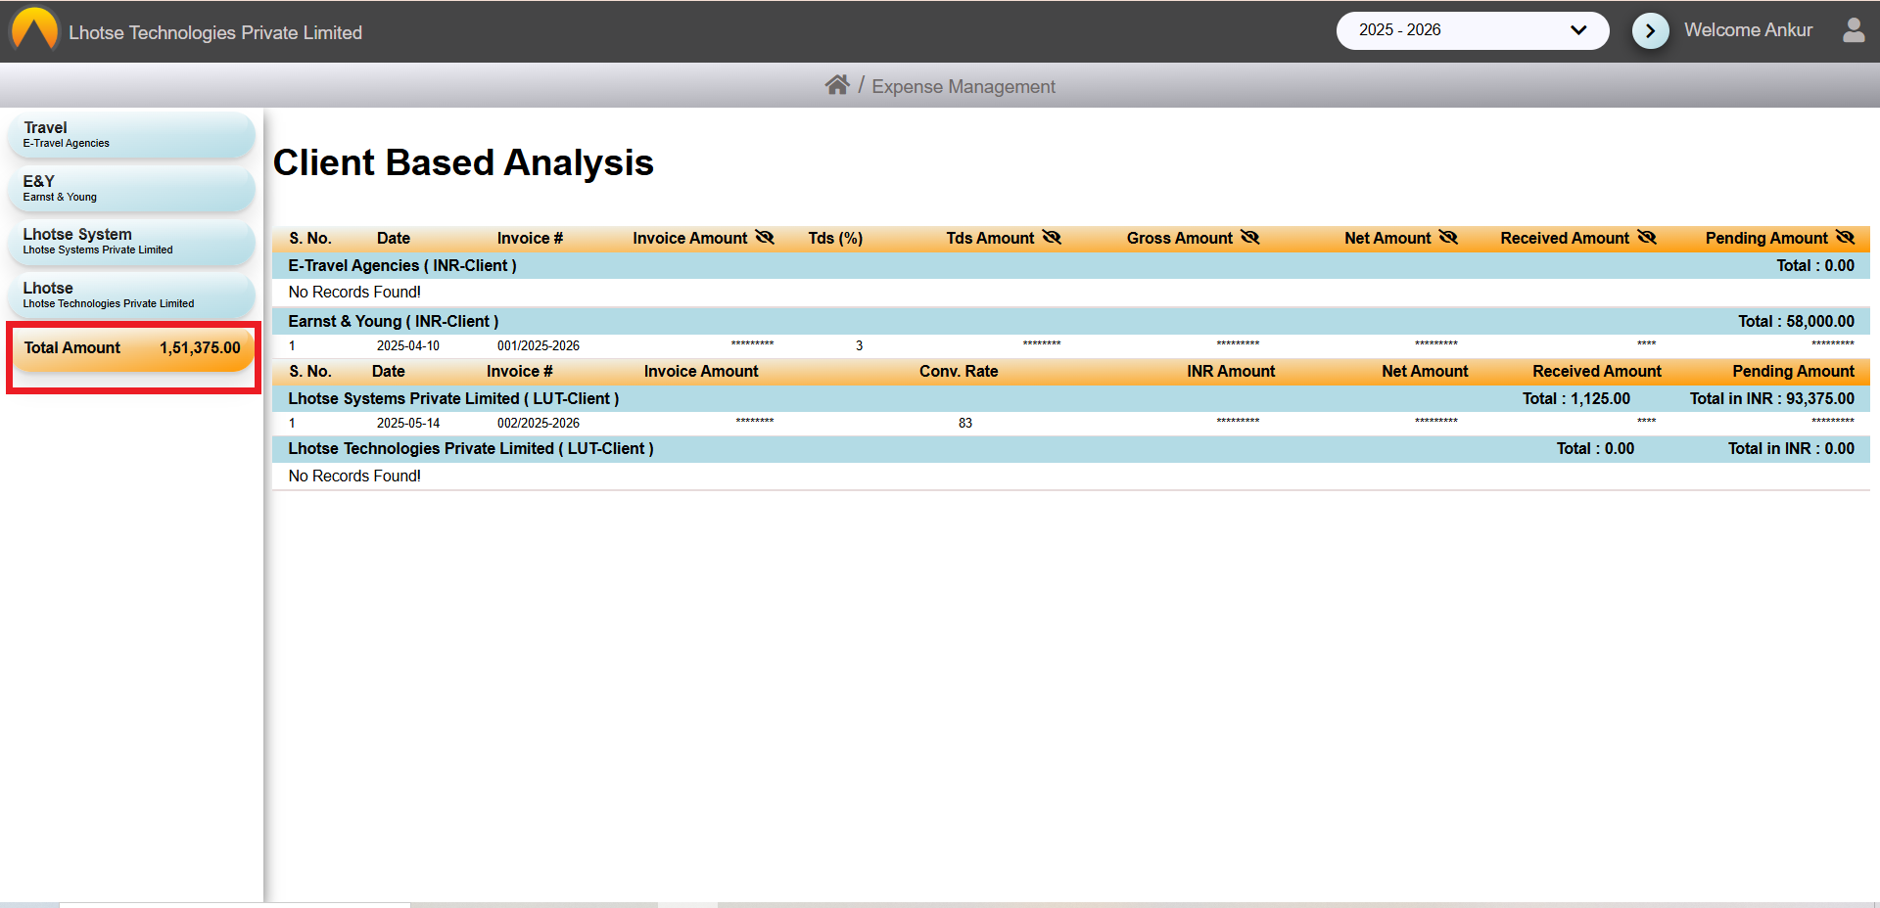Click the Client Based Analysis heading

[x=463, y=162]
